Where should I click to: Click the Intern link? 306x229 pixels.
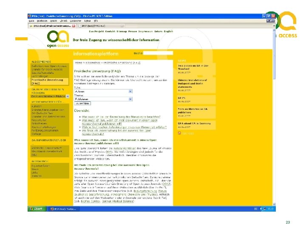pyautogui.click(x=158, y=31)
